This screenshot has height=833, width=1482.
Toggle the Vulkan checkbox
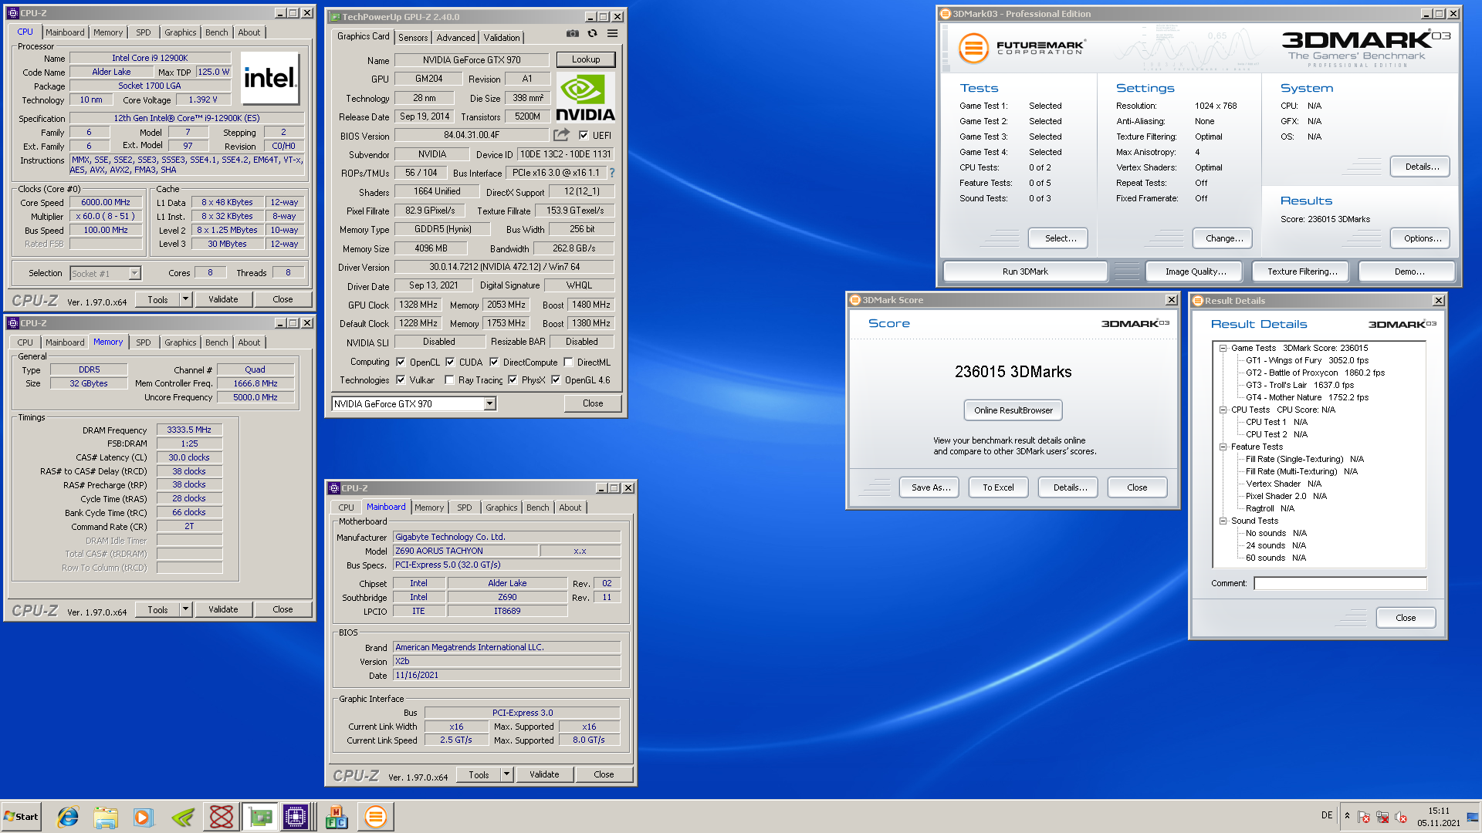(401, 379)
